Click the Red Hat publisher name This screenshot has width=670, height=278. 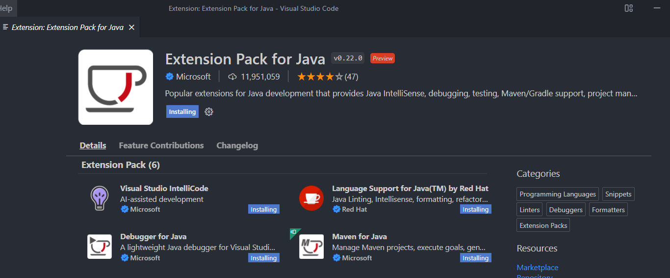pyautogui.click(x=356, y=209)
